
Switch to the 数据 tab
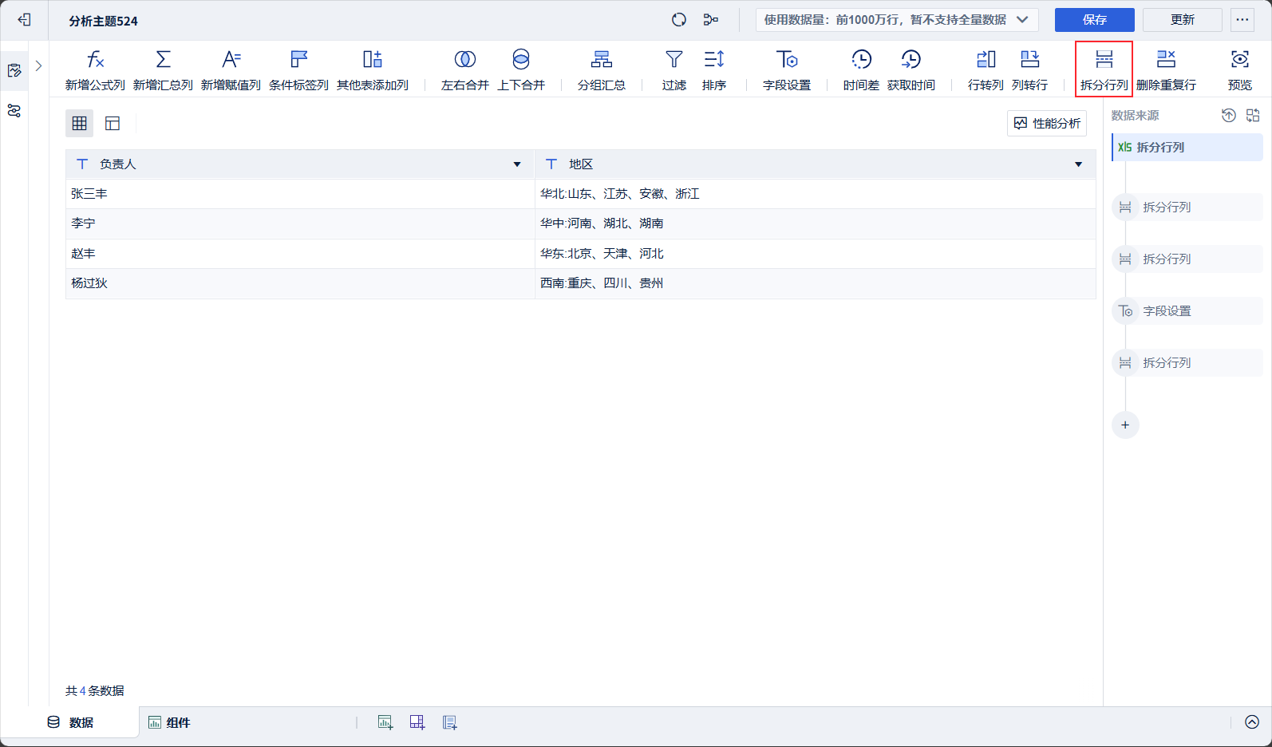pyautogui.click(x=70, y=722)
